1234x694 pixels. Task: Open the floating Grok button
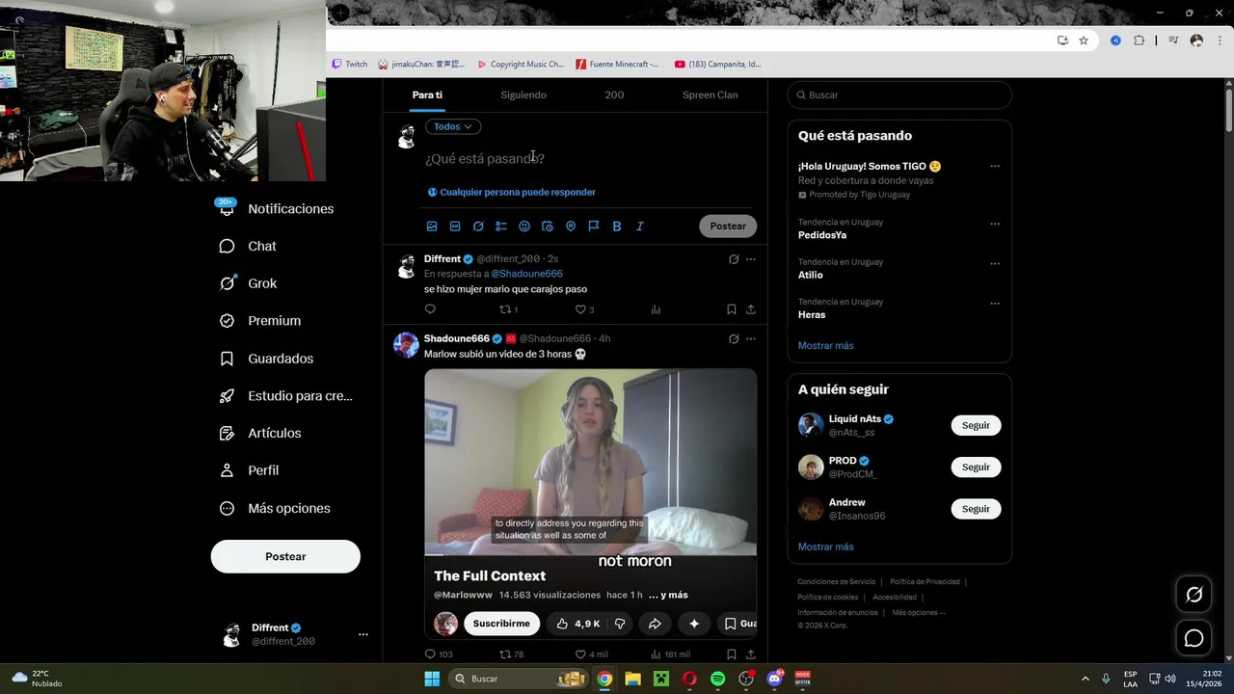[1194, 595]
